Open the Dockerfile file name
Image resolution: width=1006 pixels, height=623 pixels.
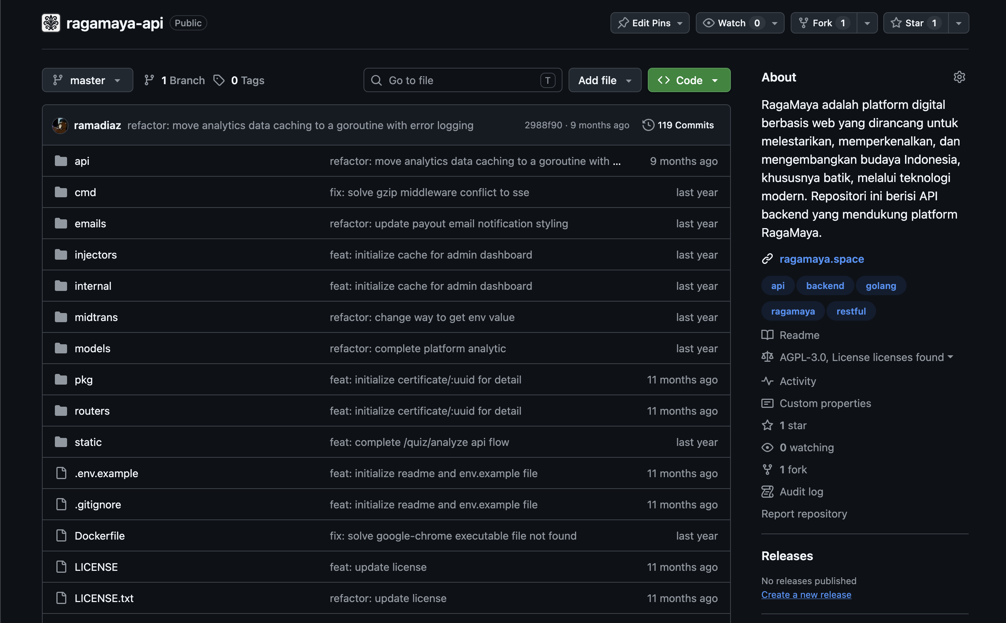100,536
